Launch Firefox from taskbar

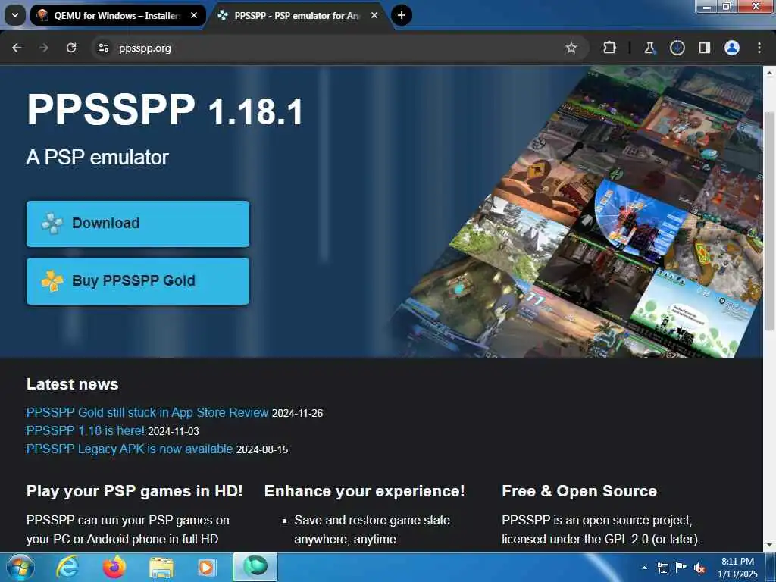pos(114,567)
